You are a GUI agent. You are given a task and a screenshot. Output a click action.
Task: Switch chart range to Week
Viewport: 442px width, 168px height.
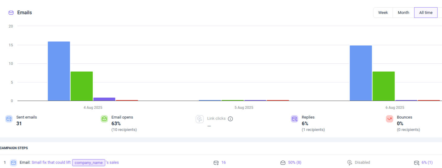coord(383,13)
